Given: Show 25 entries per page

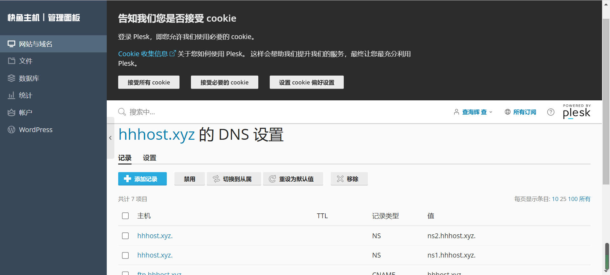Looking at the screenshot, I should [x=563, y=199].
